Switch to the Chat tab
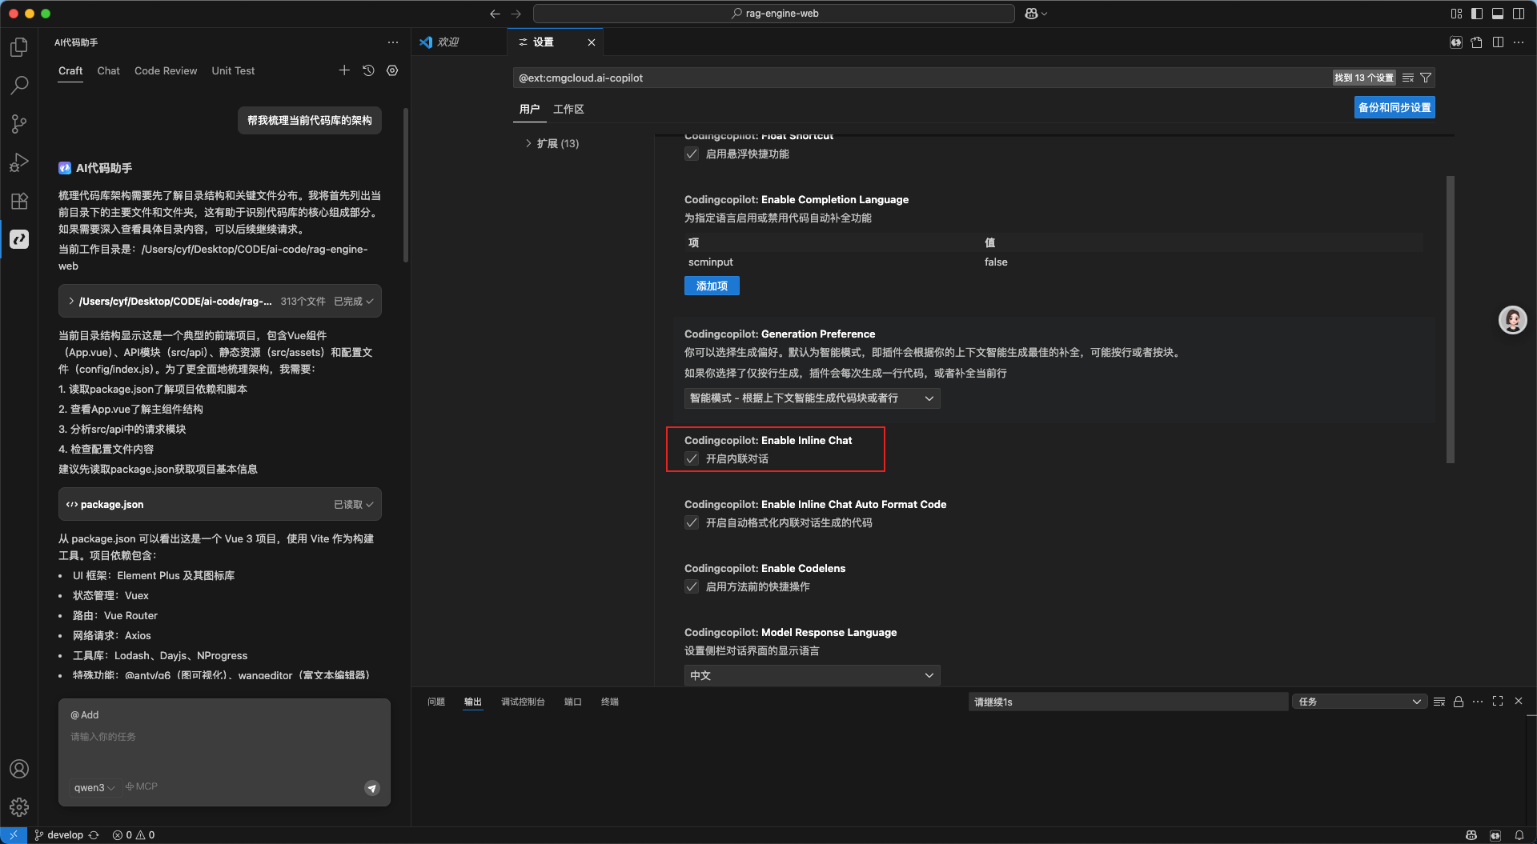Screen dimensions: 1537x844 [x=108, y=70]
